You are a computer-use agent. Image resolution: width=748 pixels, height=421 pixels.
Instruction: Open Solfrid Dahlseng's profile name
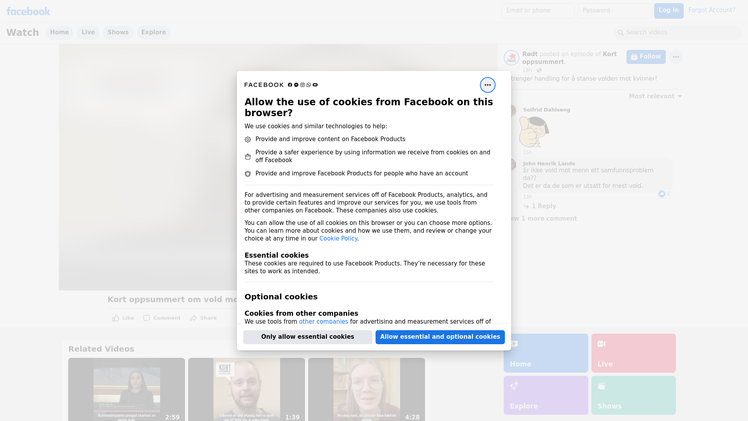546,110
